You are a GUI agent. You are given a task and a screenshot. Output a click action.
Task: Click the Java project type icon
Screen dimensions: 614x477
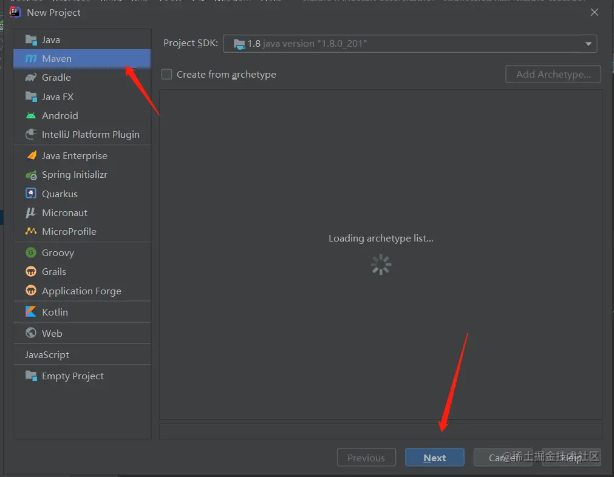click(x=31, y=40)
